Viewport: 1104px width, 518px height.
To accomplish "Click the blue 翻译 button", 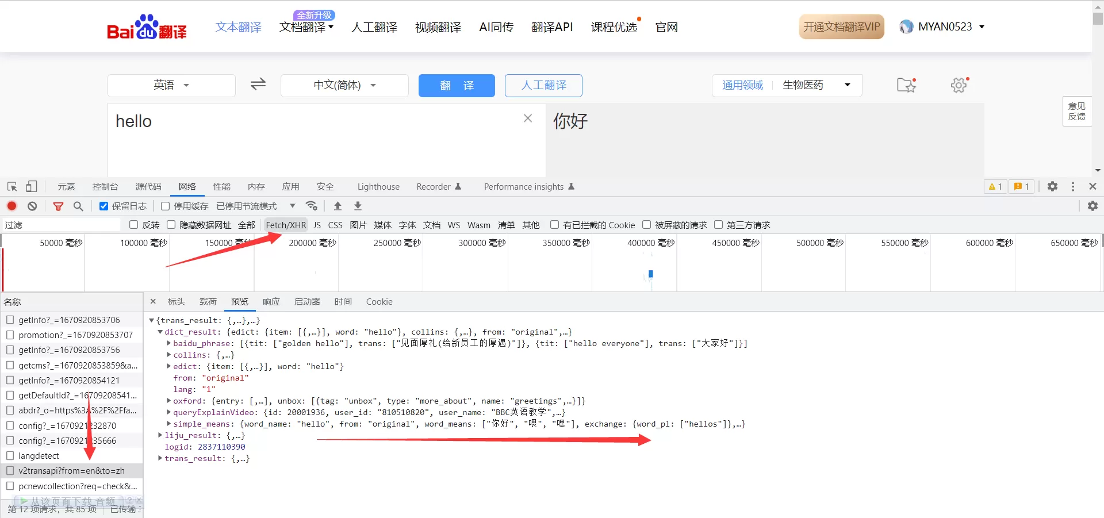I will (457, 85).
